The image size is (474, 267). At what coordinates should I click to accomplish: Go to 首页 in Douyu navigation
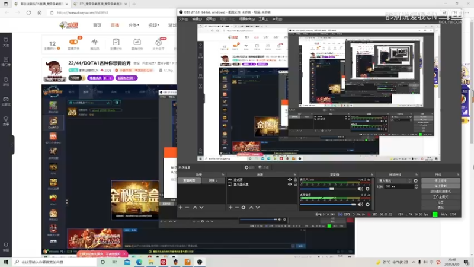(97, 25)
